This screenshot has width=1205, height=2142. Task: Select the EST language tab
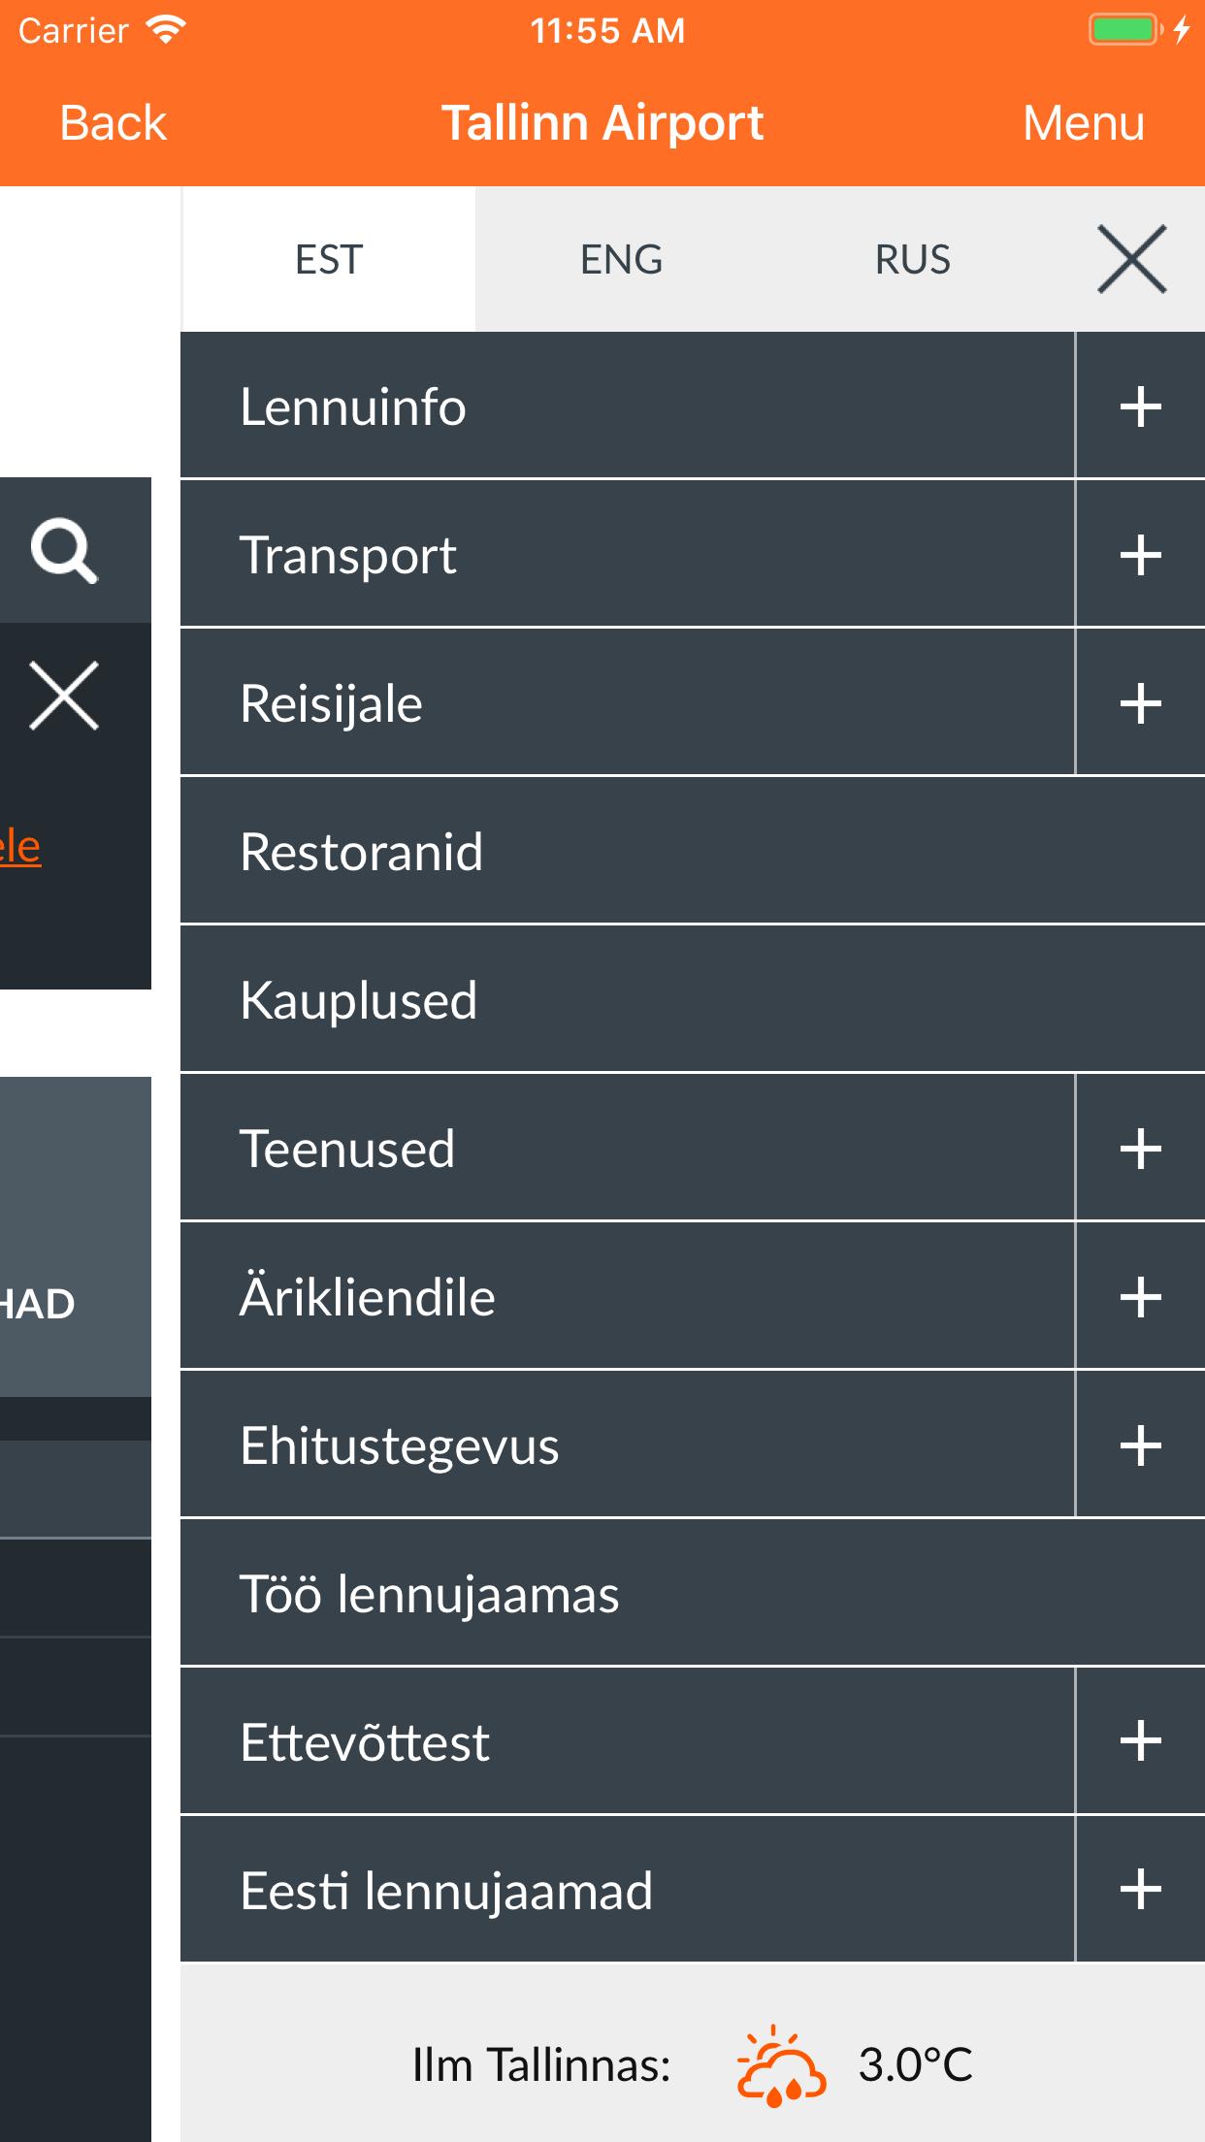tap(329, 260)
